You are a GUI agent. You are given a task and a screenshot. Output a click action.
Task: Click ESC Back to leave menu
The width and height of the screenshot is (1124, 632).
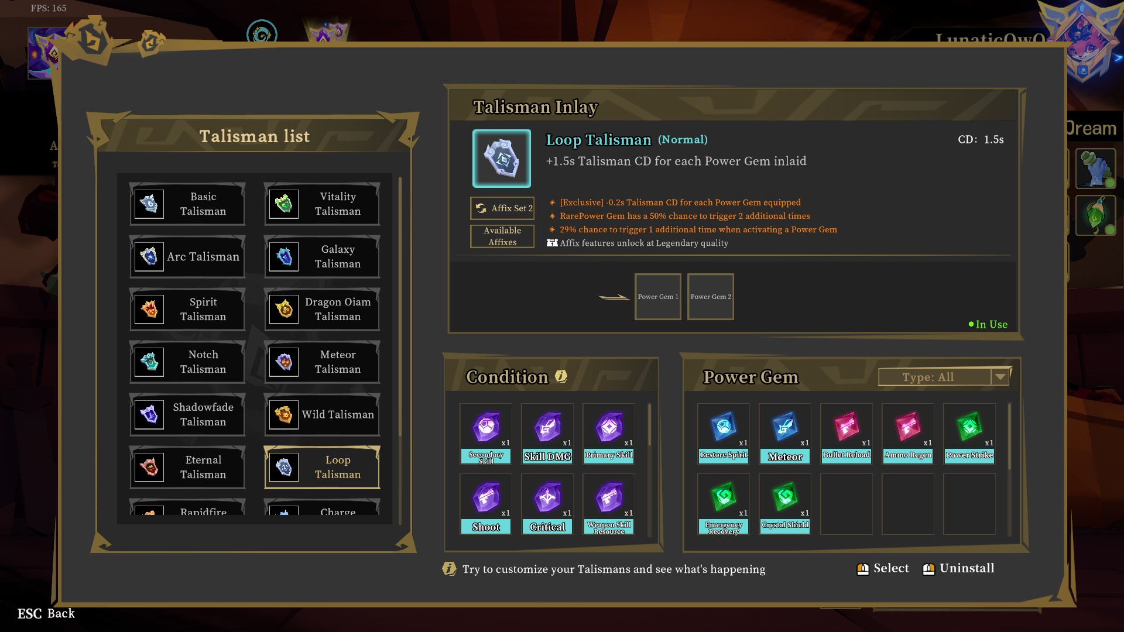[46, 613]
